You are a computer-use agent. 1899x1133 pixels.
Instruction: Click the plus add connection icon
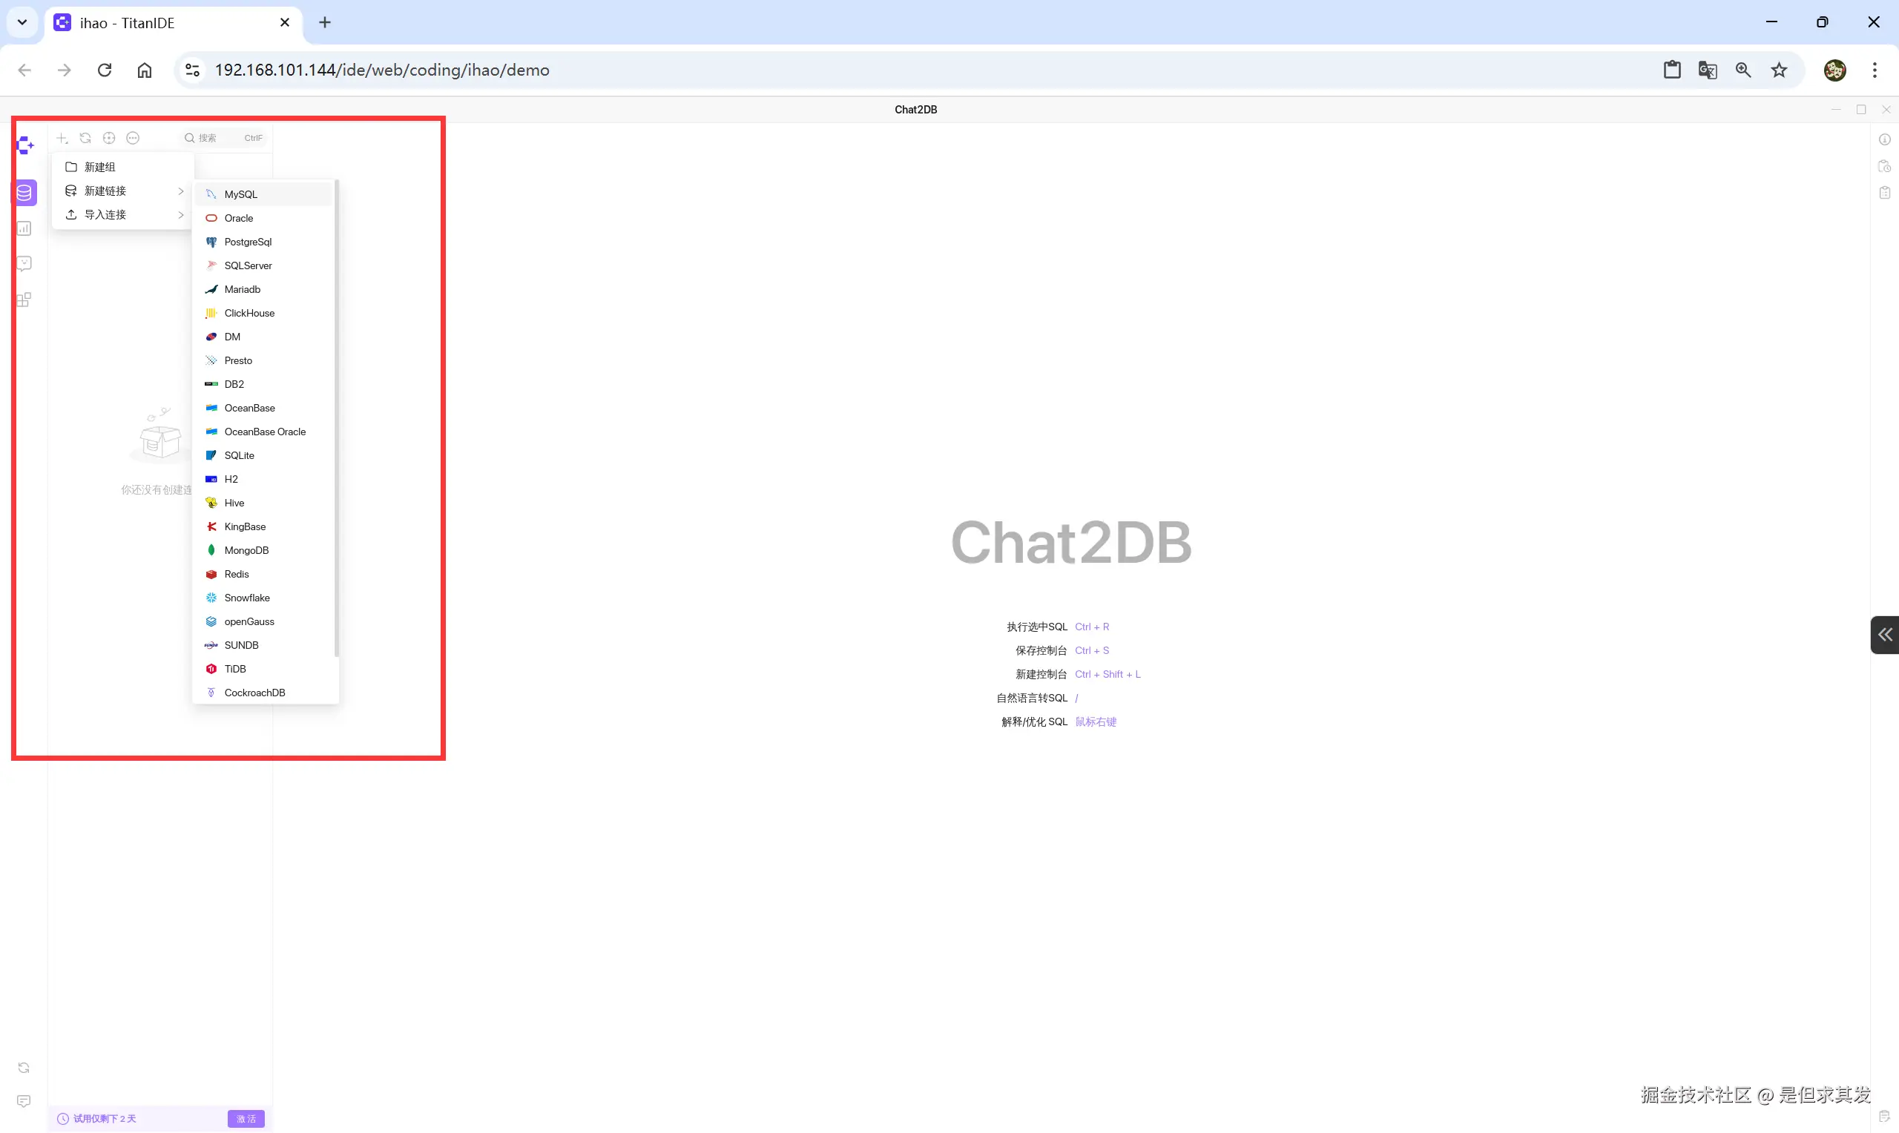pyautogui.click(x=62, y=138)
